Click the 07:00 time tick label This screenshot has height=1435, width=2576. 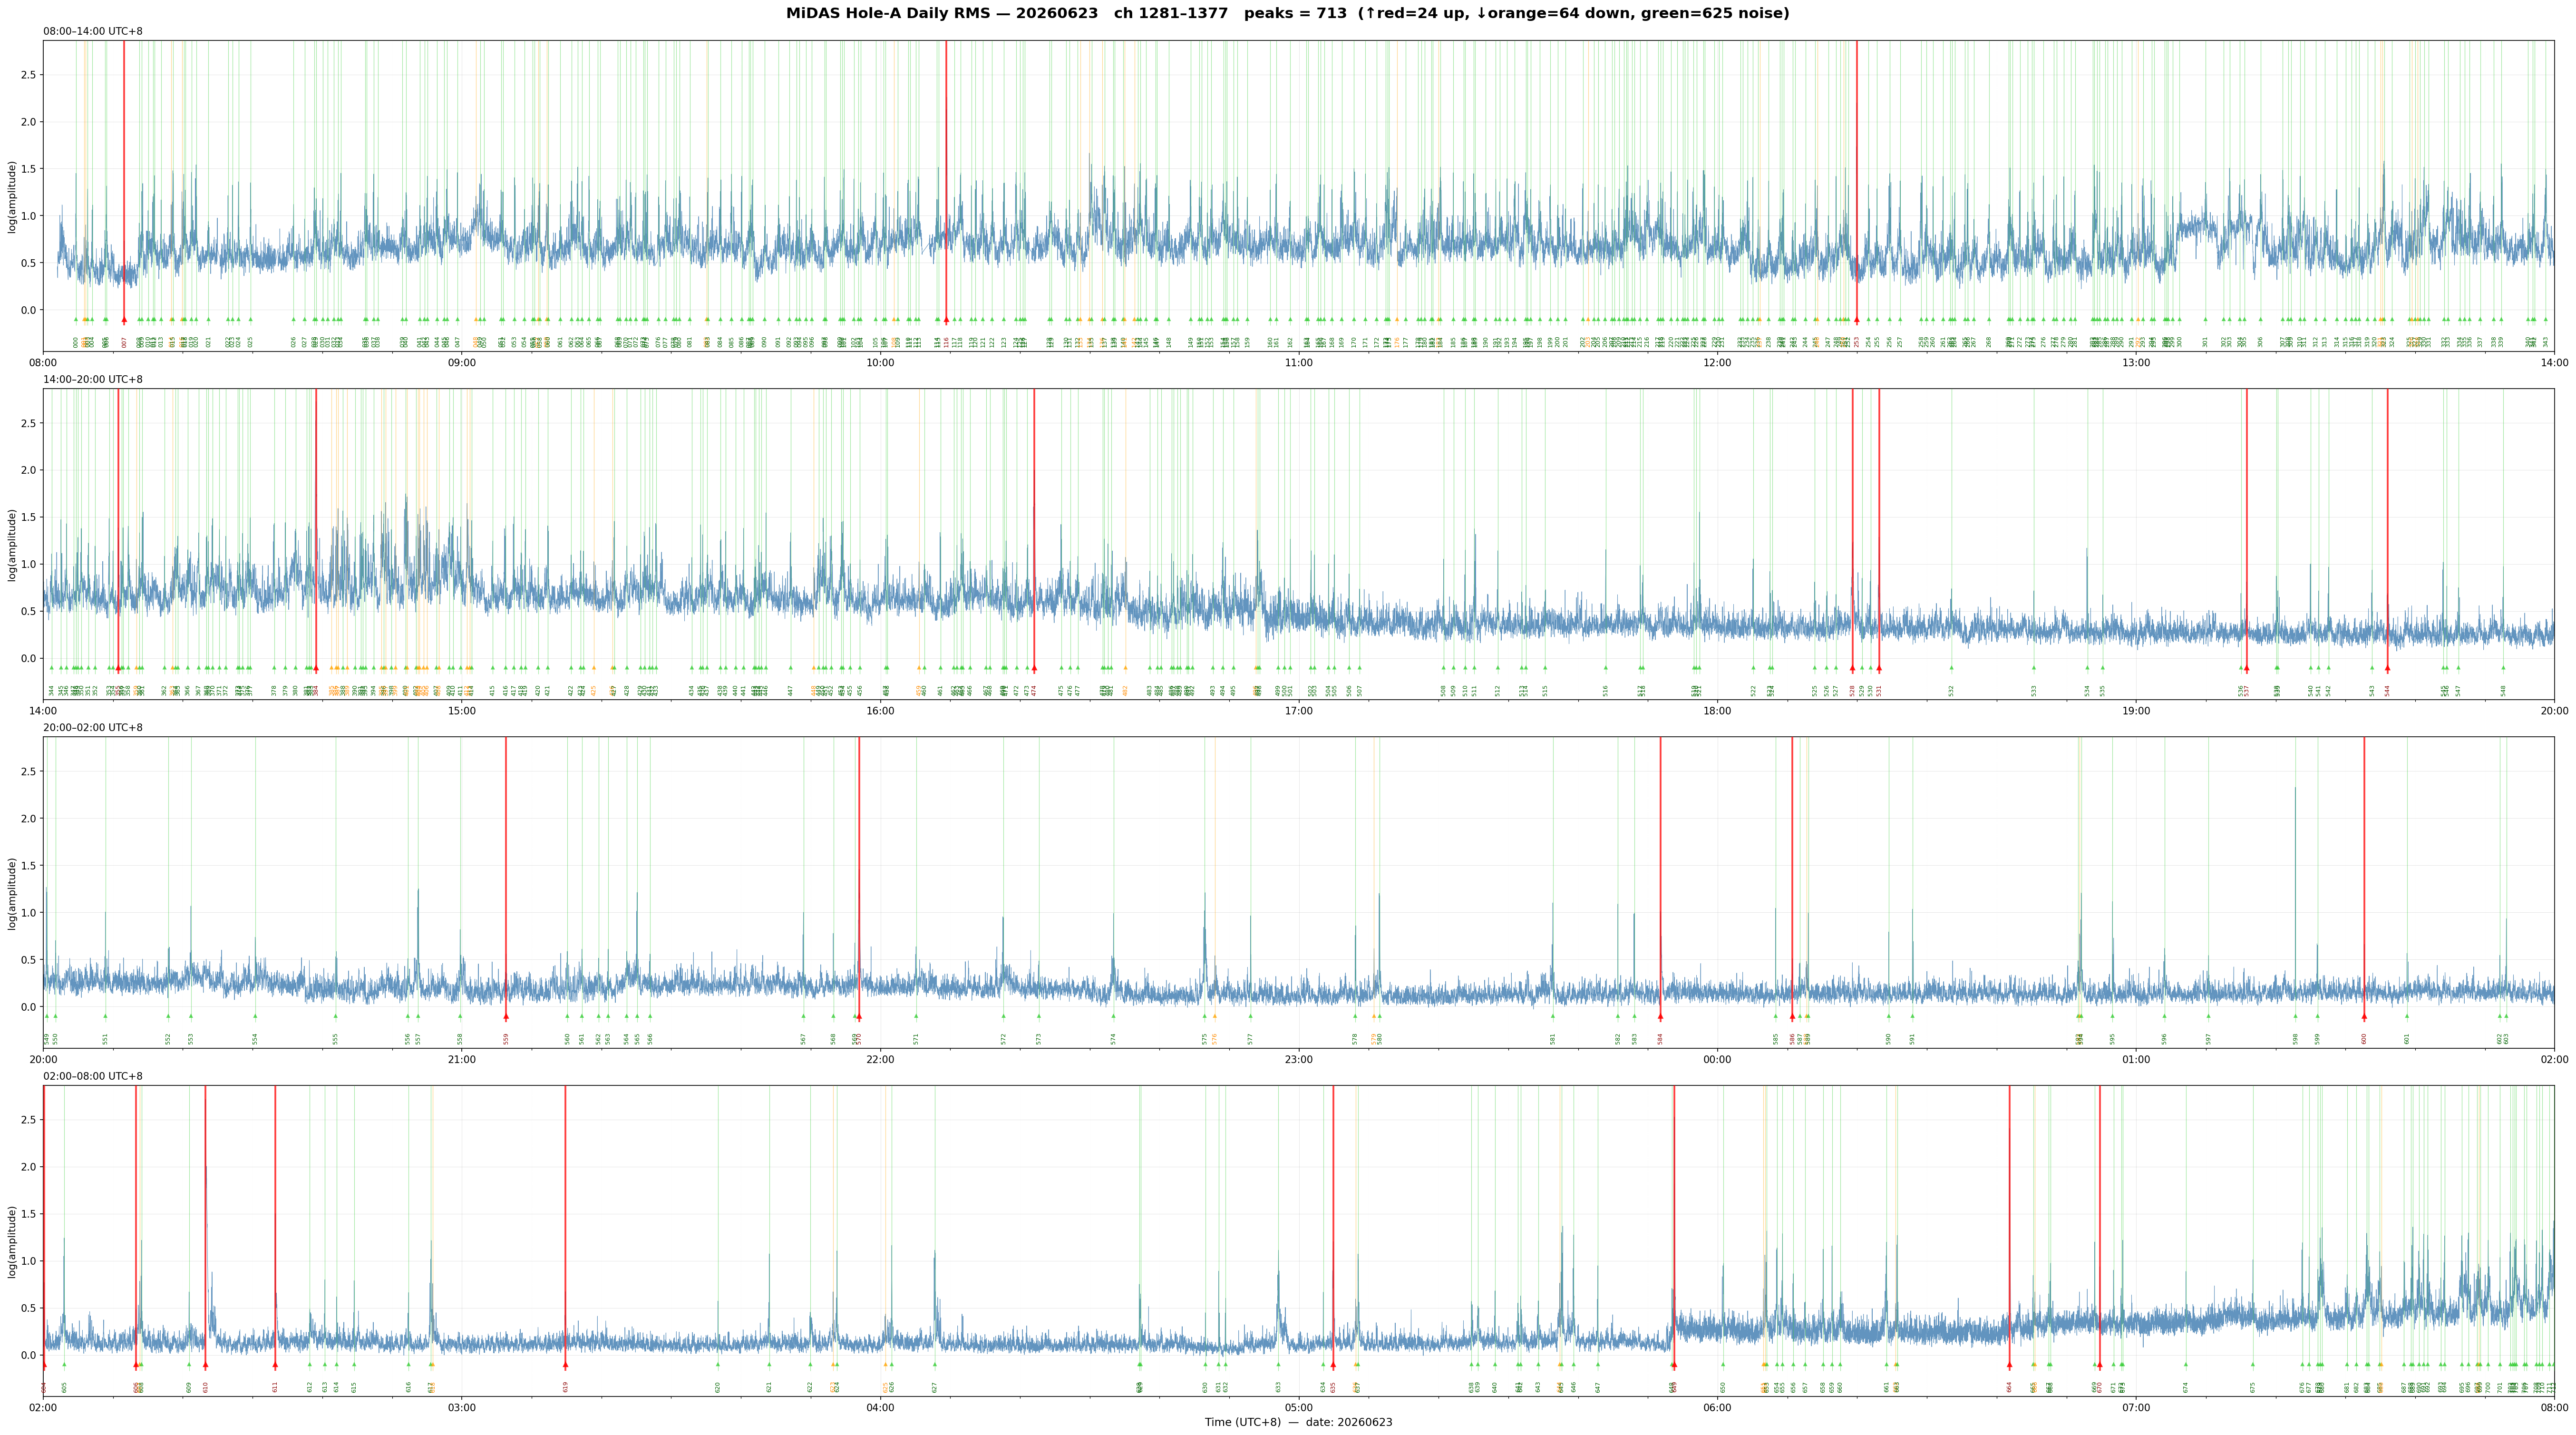(2135, 1407)
